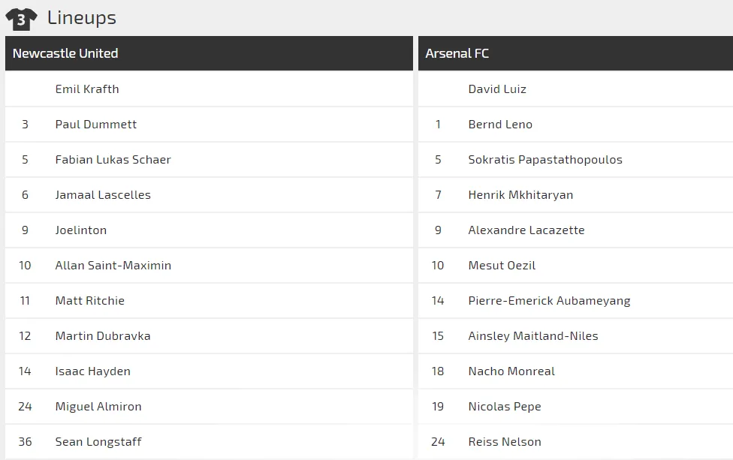This screenshot has width=733, height=460.
Task: Select the Arsenal FC team header
Action: 457,53
